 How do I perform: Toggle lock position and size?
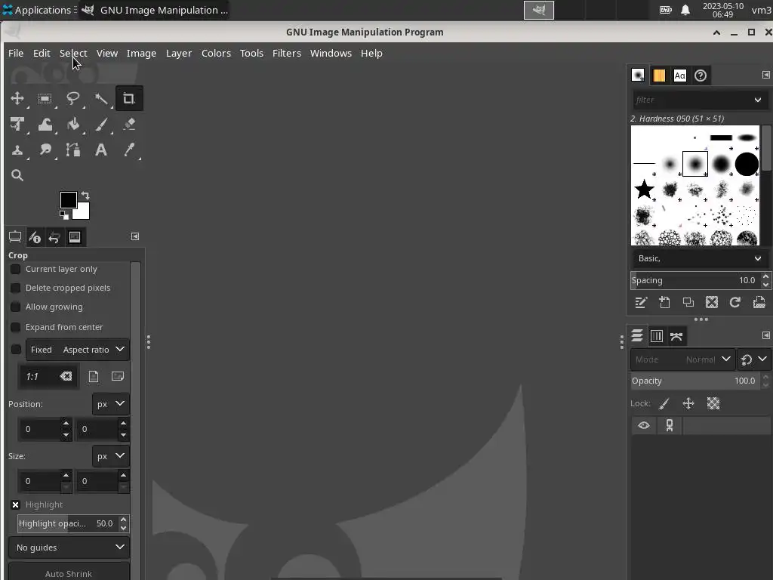point(688,403)
